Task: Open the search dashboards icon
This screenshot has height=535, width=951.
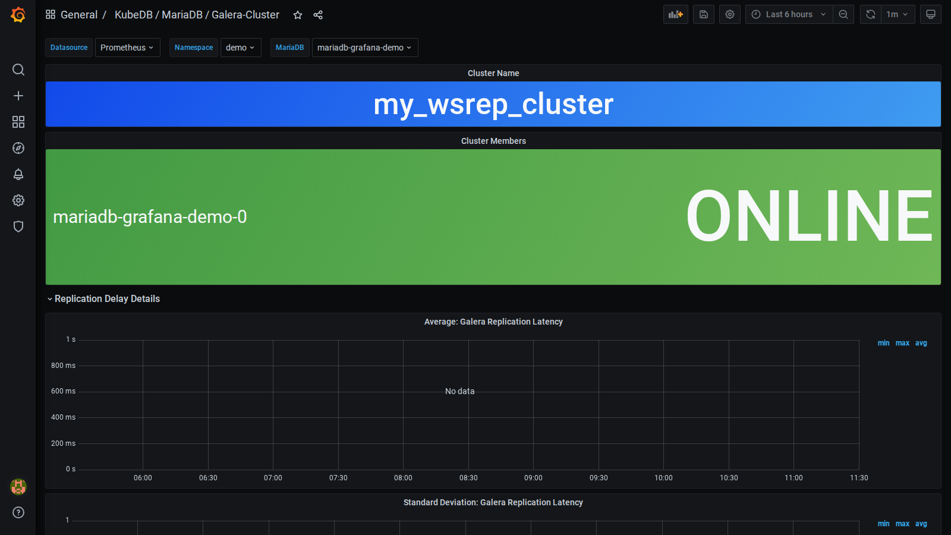Action: pyautogui.click(x=18, y=70)
